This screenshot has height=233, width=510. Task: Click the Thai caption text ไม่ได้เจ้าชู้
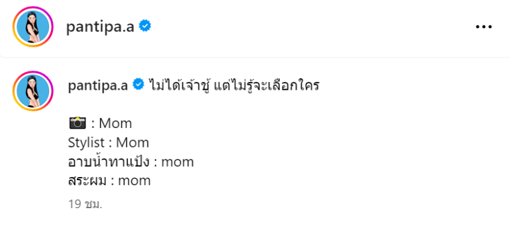coord(178,85)
